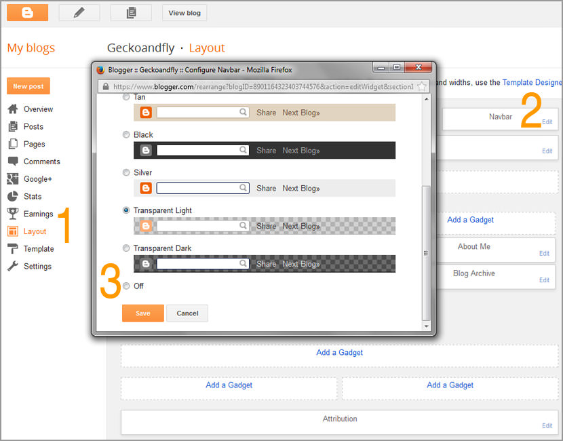Screen dimensions: 563x441
Task: Click the Transparent Dark navbar preview strip
Action: coord(265,264)
